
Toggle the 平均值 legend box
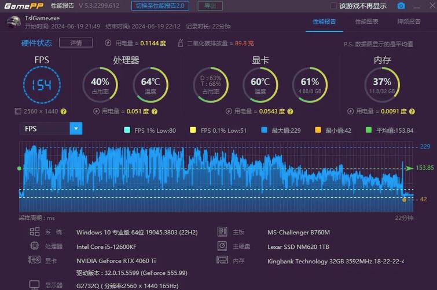(x=368, y=130)
